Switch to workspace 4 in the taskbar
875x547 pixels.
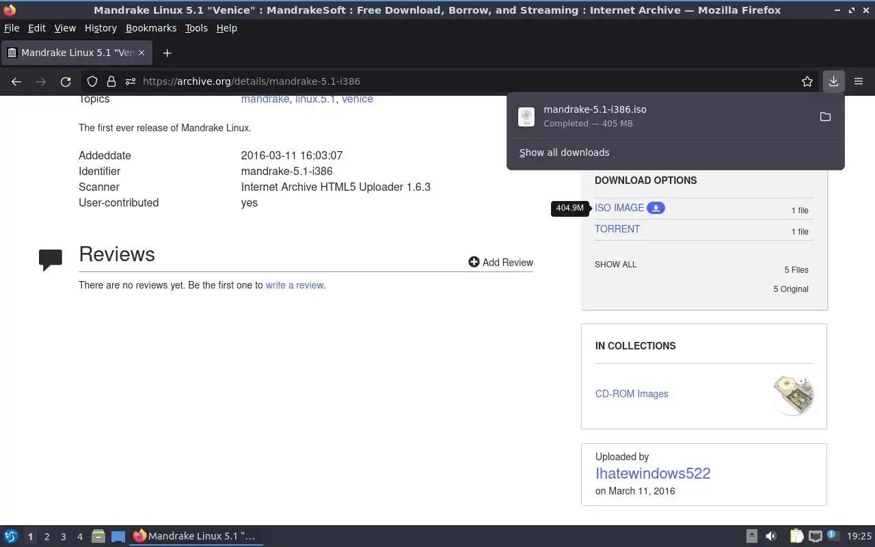click(x=79, y=537)
